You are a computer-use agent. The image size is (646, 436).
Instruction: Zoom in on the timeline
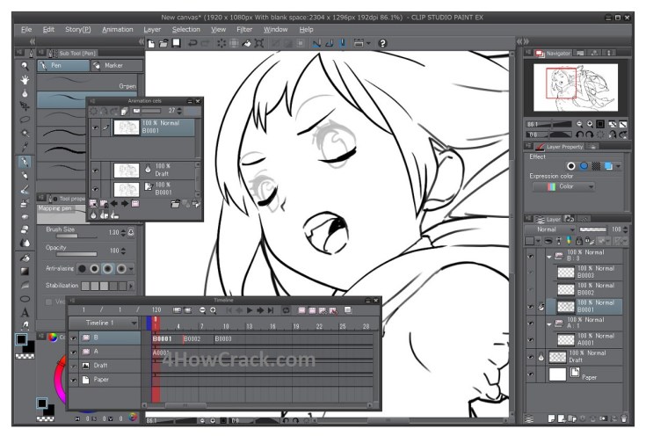tap(213, 310)
